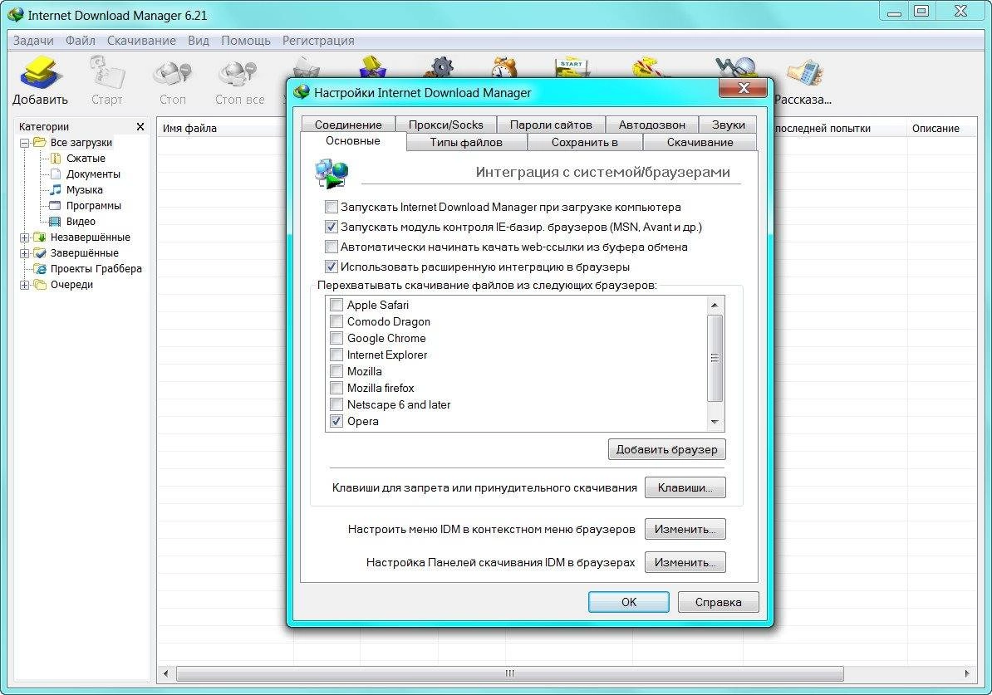Select the Видео category icon
Image resolution: width=992 pixels, height=695 pixels.
point(55,222)
